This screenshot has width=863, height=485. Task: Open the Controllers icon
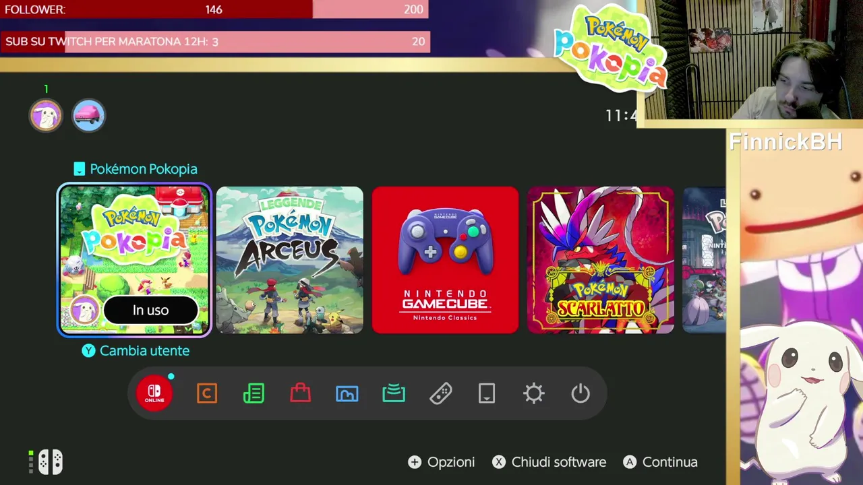point(440,393)
